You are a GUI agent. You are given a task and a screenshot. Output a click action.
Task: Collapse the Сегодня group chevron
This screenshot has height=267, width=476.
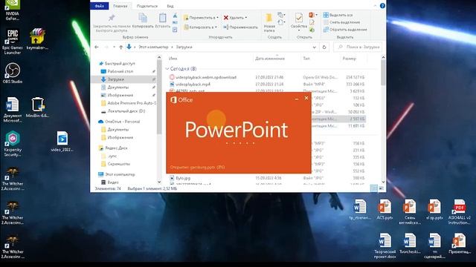pyautogui.click(x=167, y=69)
